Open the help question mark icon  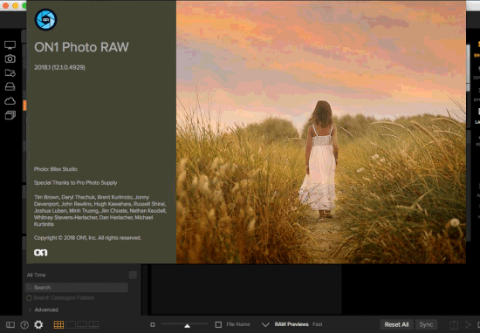[x=24, y=325]
